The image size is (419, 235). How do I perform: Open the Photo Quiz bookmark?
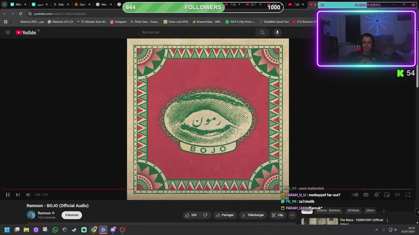click(144, 22)
